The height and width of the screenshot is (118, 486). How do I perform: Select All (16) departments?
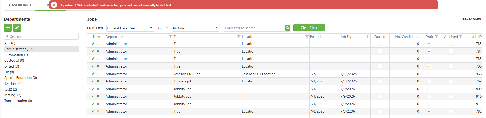click(10, 43)
